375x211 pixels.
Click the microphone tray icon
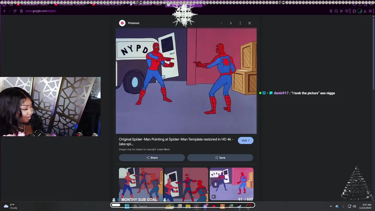[x=343, y=206]
